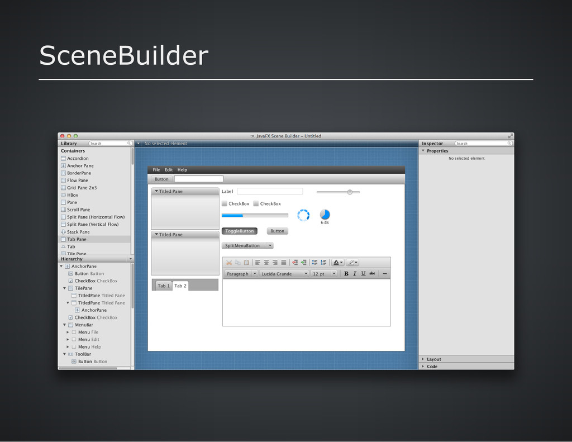
Task: Click the spinning progress indicator on canvas
Action: click(x=303, y=215)
